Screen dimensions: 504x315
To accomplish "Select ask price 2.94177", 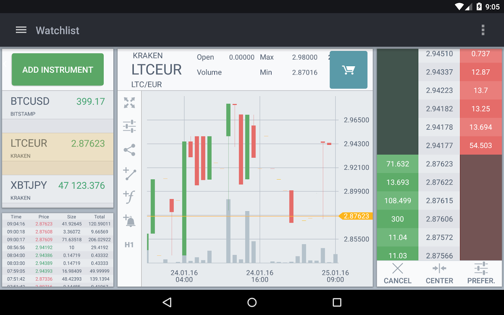I will (x=439, y=146).
